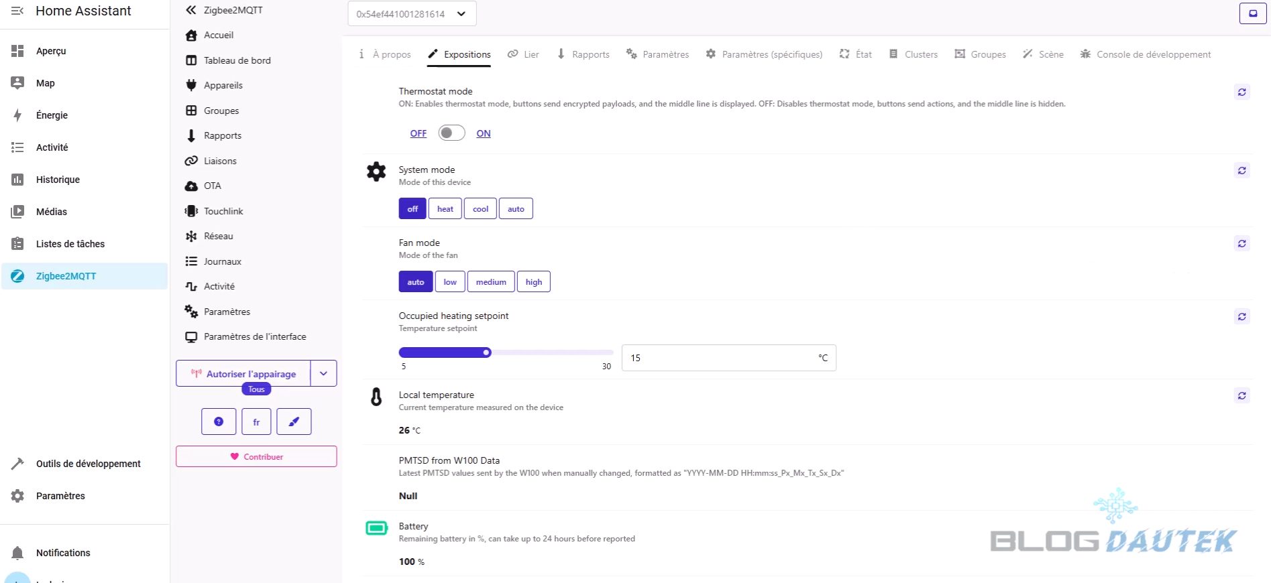Toggle the Home Assistant sidebar menu icon
Viewport: 1271px width, 583px height.
click(x=17, y=11)
